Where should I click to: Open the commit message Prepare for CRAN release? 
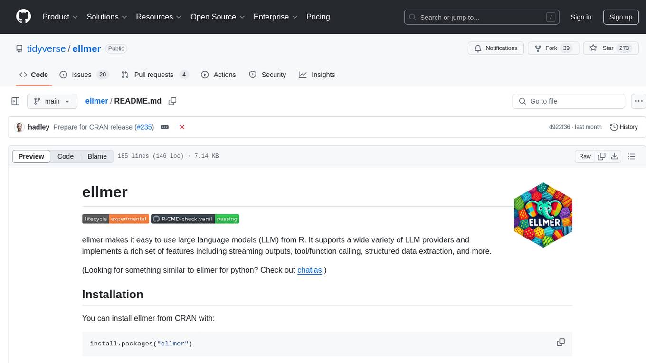pyautogui.click(x=93, y=127)
